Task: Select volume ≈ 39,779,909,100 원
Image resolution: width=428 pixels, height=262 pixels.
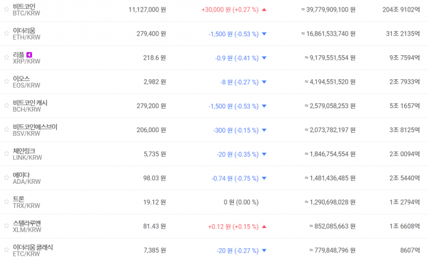Action: 329,10
